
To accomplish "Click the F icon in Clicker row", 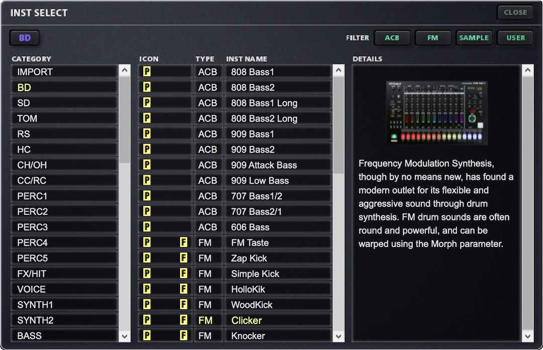I will coord(184,320).
